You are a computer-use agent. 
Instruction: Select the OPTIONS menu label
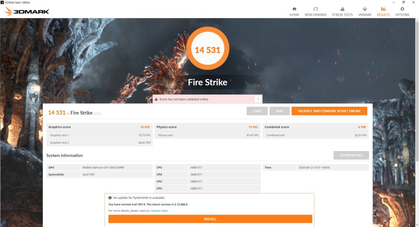[402, 15]
